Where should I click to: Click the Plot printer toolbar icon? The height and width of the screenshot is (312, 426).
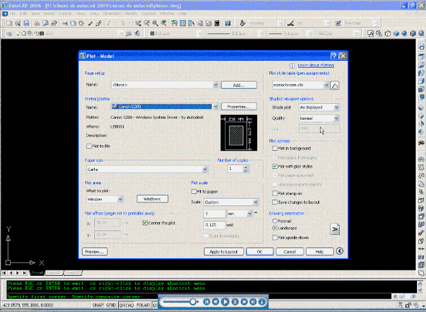37,23
